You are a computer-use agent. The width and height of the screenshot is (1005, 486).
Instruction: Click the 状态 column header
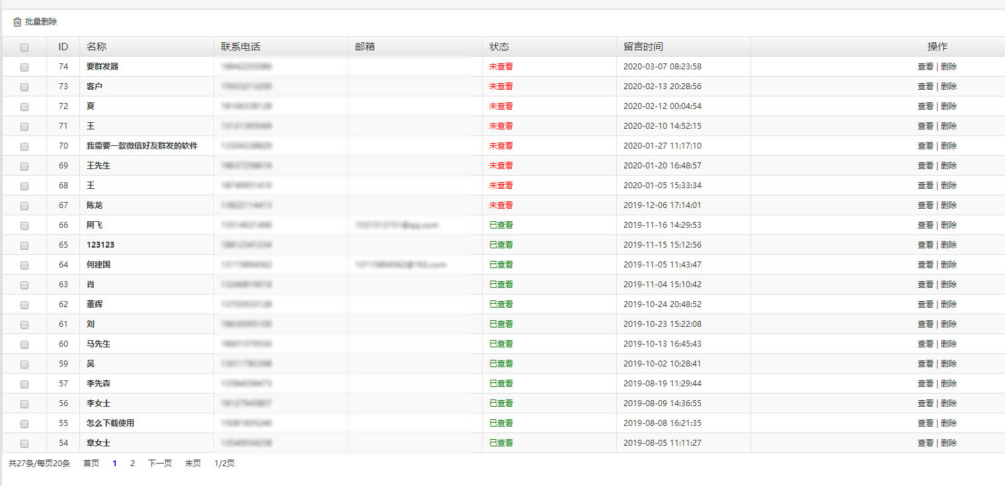499,47
